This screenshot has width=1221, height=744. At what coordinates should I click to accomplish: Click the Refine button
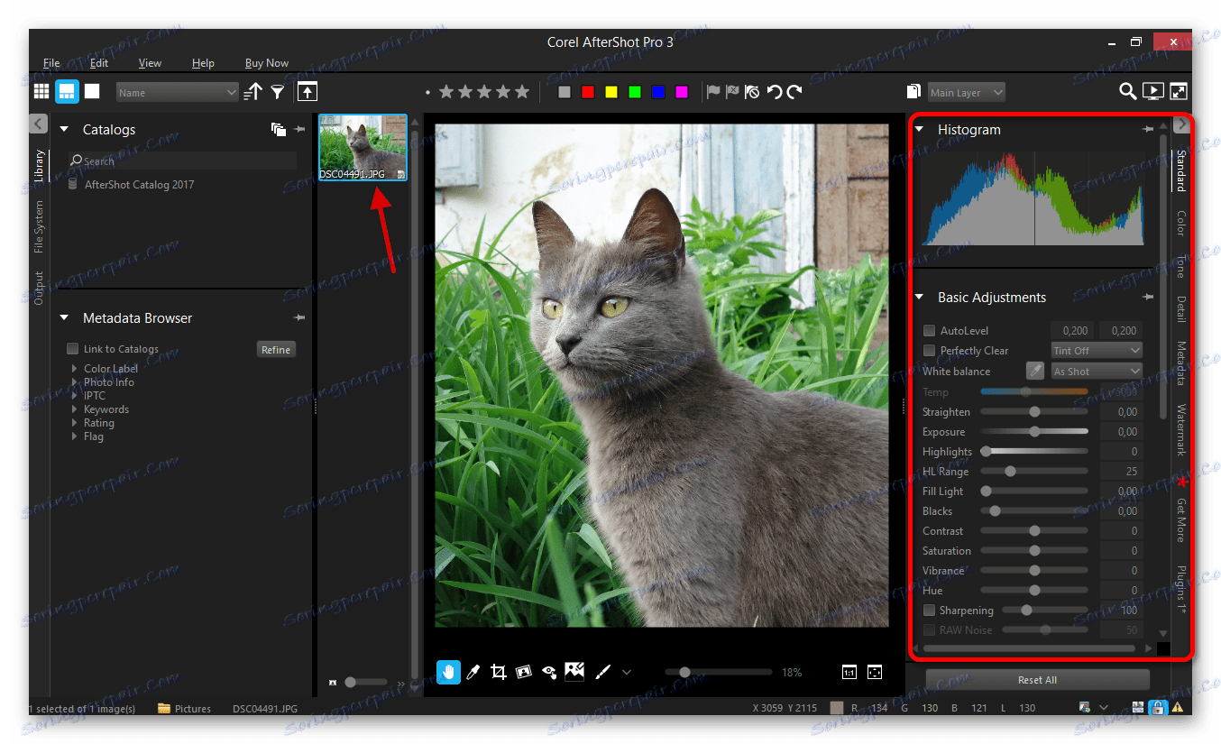coord(276,350)
